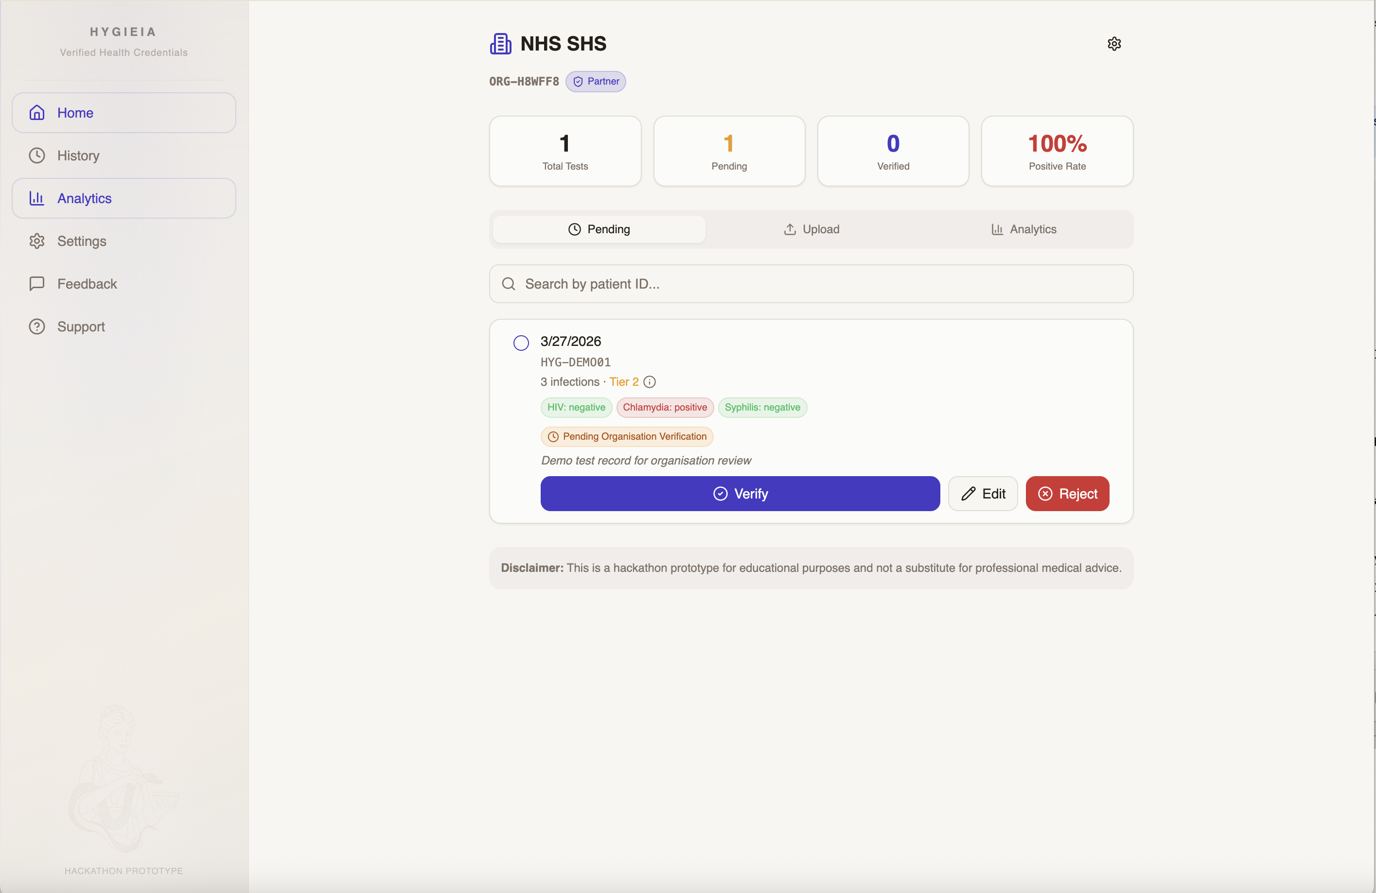The height and width of the screenshot is (893, 1376).
Task: Open Settings from the sidebar
Action: (x=82, y=241)
